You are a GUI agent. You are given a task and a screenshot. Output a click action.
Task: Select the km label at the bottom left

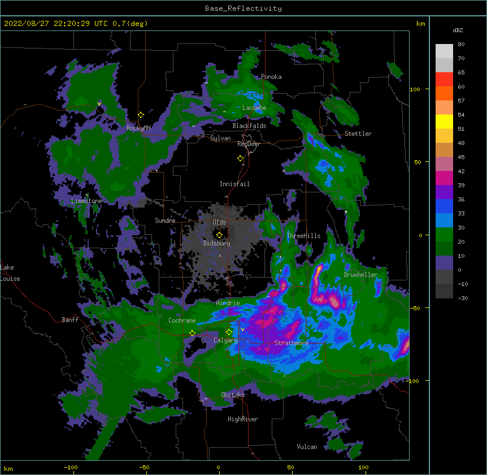[8, 468]
